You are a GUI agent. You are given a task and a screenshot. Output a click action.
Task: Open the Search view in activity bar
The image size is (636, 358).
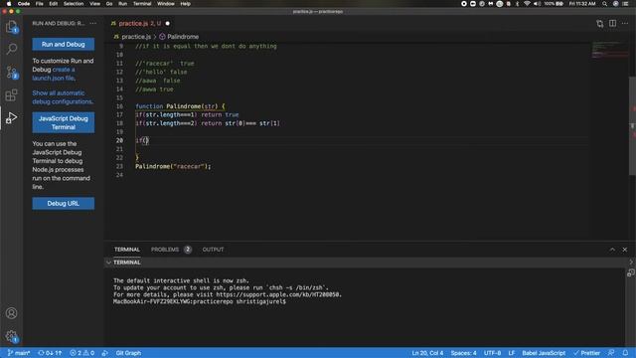[11, 49]
